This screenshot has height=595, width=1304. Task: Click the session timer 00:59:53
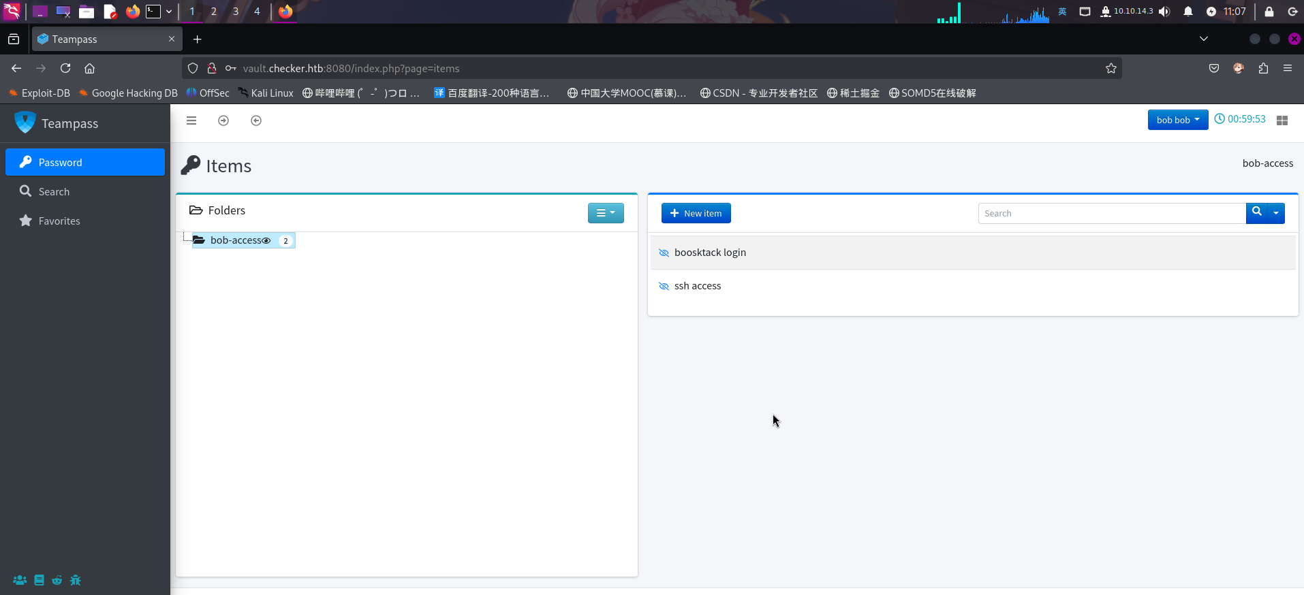pos(1240,119)
